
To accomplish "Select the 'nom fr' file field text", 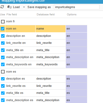I will pos(11,22).
